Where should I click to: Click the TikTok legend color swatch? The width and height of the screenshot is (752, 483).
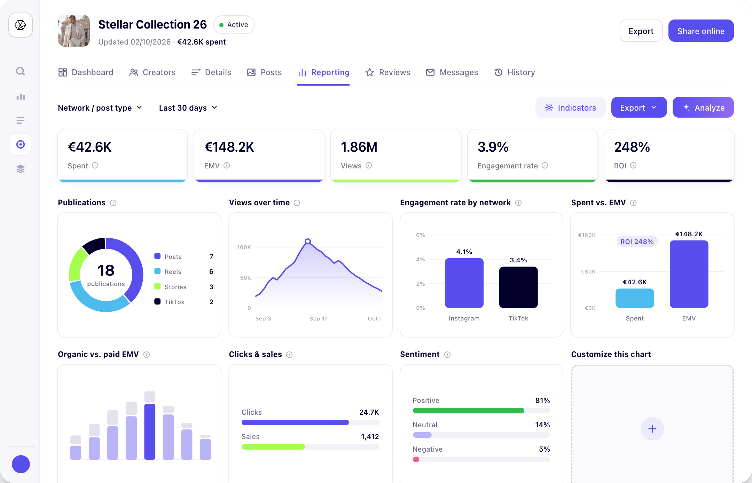pyautogui.click(x=157, y=301)
